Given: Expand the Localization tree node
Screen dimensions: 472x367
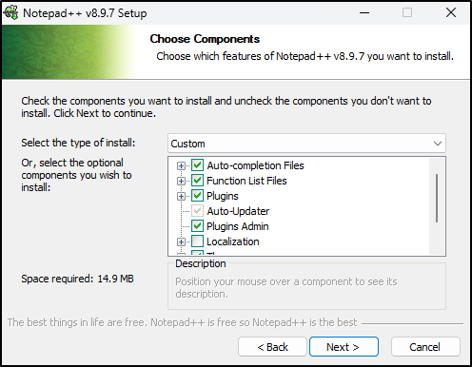Looking at the screenshot, I should click(x=181, y=241).
